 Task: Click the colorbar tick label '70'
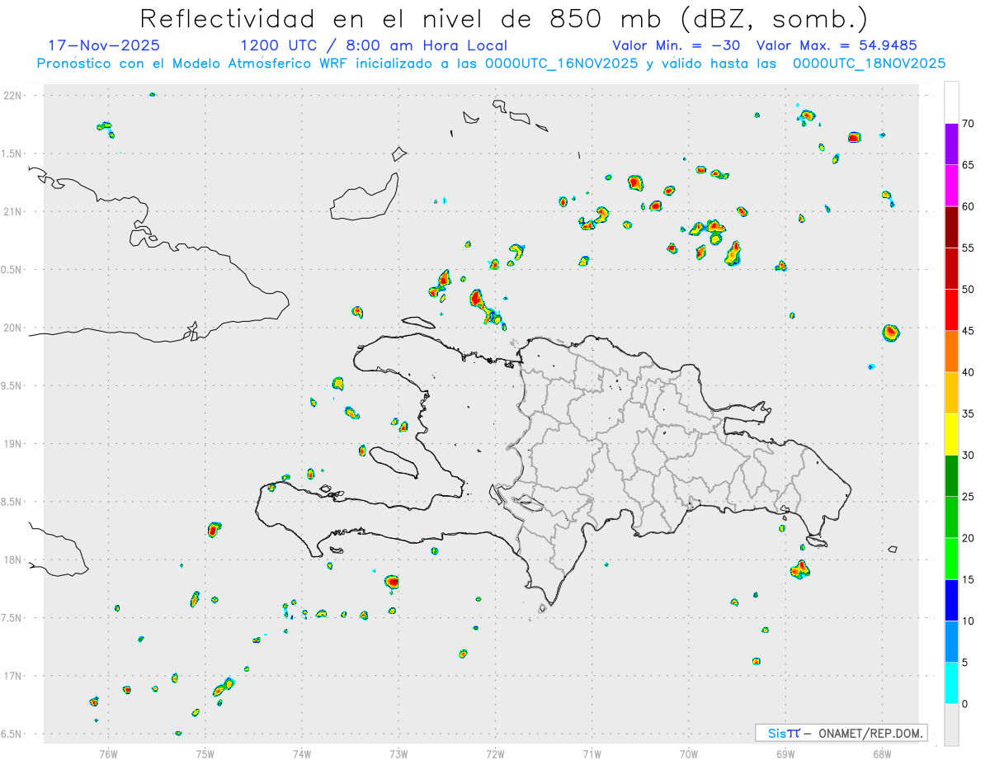click(x=968, y=124)
